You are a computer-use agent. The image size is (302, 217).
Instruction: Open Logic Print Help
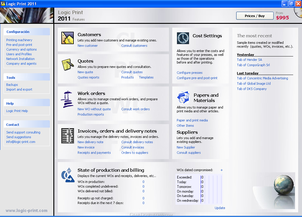(17, 111)
